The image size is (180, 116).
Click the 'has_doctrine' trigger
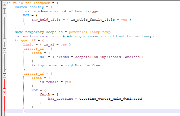tap(61, 99)
